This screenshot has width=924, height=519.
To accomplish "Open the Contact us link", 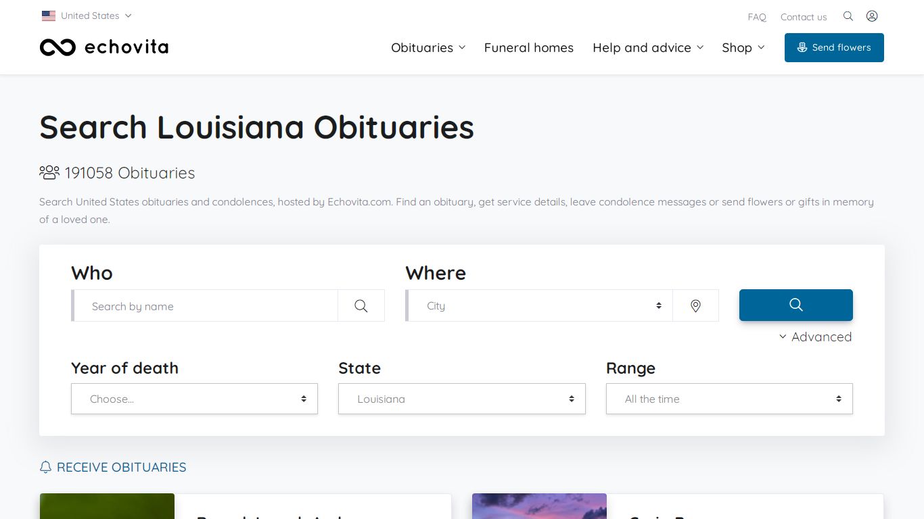I will tap(804, 17).
